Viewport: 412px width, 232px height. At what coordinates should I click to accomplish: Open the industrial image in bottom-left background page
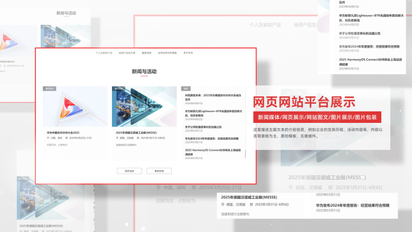click(51, 198)
